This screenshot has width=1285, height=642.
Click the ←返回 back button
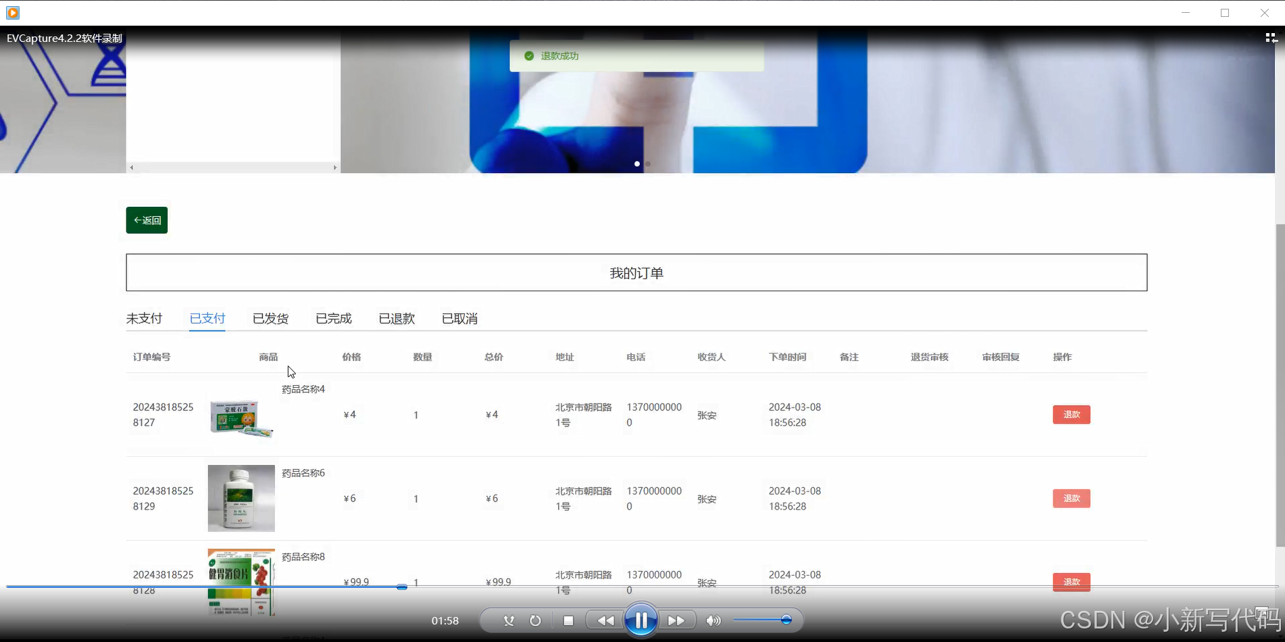(x=147, y=220)
